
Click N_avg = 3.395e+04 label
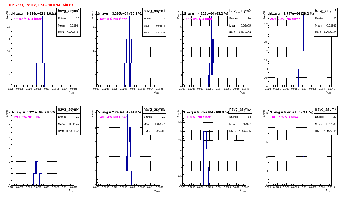pos(120,14)
